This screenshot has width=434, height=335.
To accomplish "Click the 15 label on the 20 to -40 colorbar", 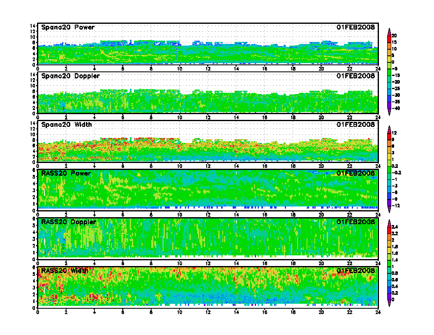I will (x=394, y=42).
